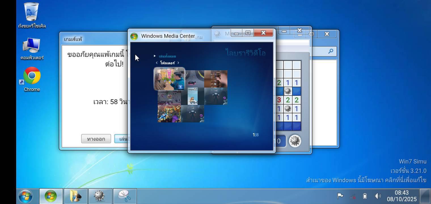Open the Action Center flag in tray
The image size is (431, 204).
coord(340,196)
